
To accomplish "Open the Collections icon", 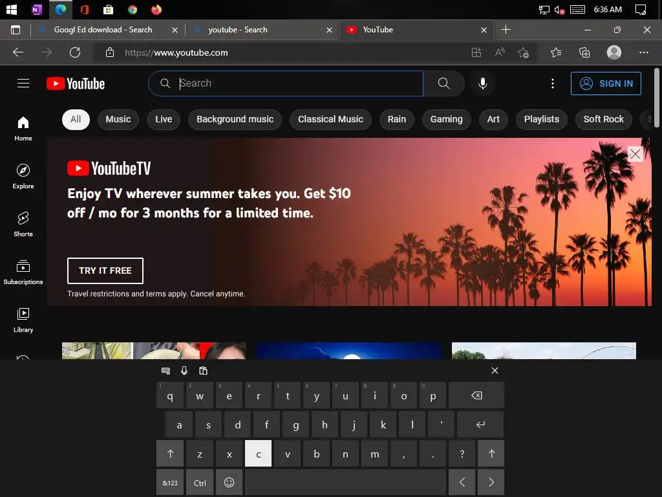I will (584, 52).
